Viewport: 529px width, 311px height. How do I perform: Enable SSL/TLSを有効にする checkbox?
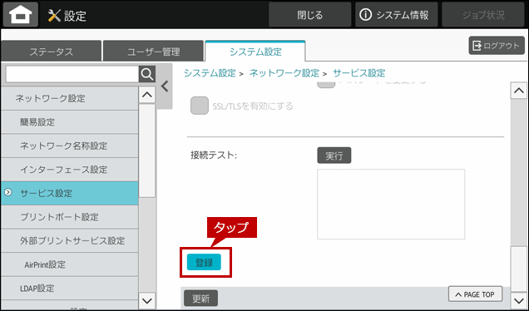[200, 106]
